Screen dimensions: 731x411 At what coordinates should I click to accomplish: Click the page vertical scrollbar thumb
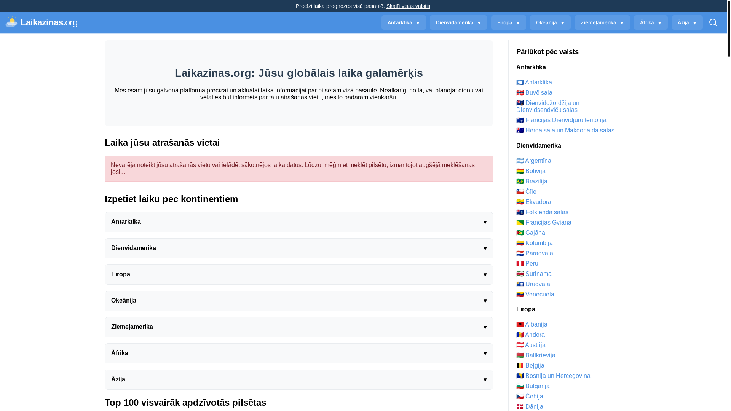point(729,29)
